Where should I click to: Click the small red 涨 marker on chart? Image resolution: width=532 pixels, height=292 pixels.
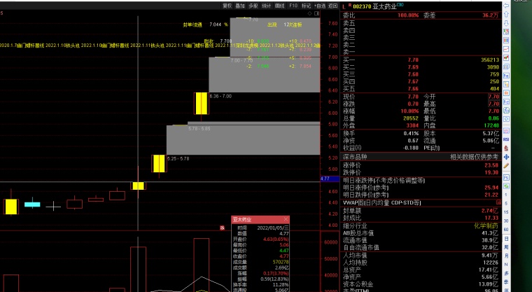point(222,228)
